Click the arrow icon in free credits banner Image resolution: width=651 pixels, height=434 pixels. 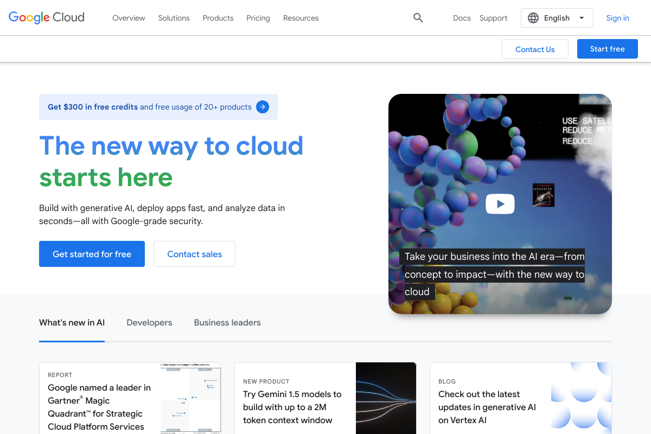pyautogui.click(x=263, y=107)
